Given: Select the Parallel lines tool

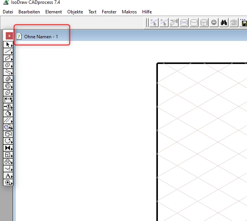Looking at the screenshot, I should click(8, 120).
